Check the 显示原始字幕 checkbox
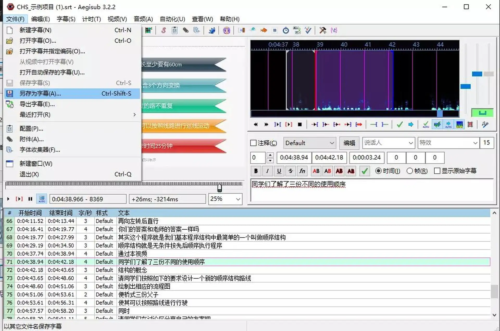Screen dimensions: 500x331 (x=437, y=171)
